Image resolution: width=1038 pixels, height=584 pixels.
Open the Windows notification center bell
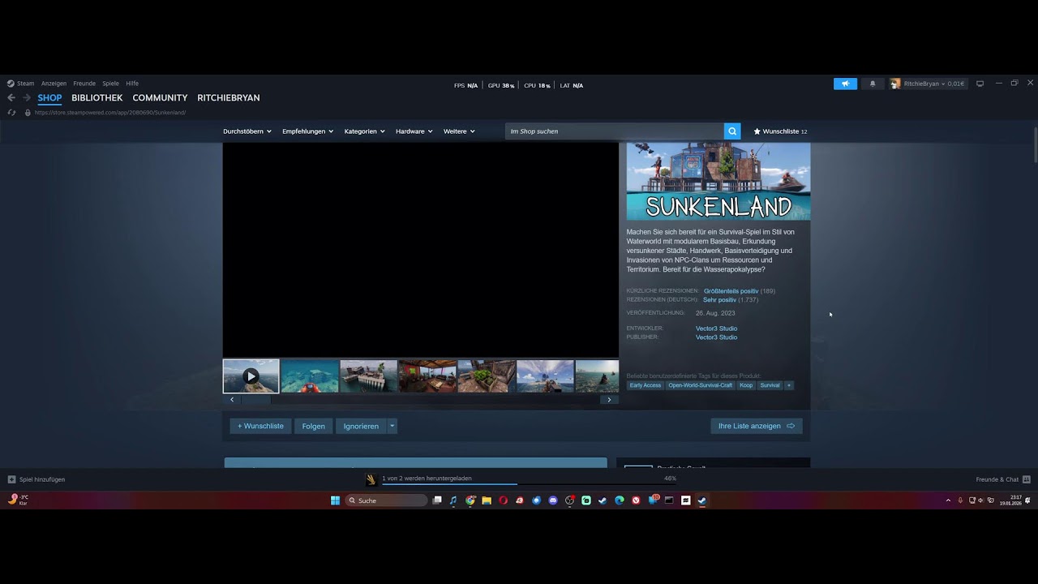[1029, 500]
